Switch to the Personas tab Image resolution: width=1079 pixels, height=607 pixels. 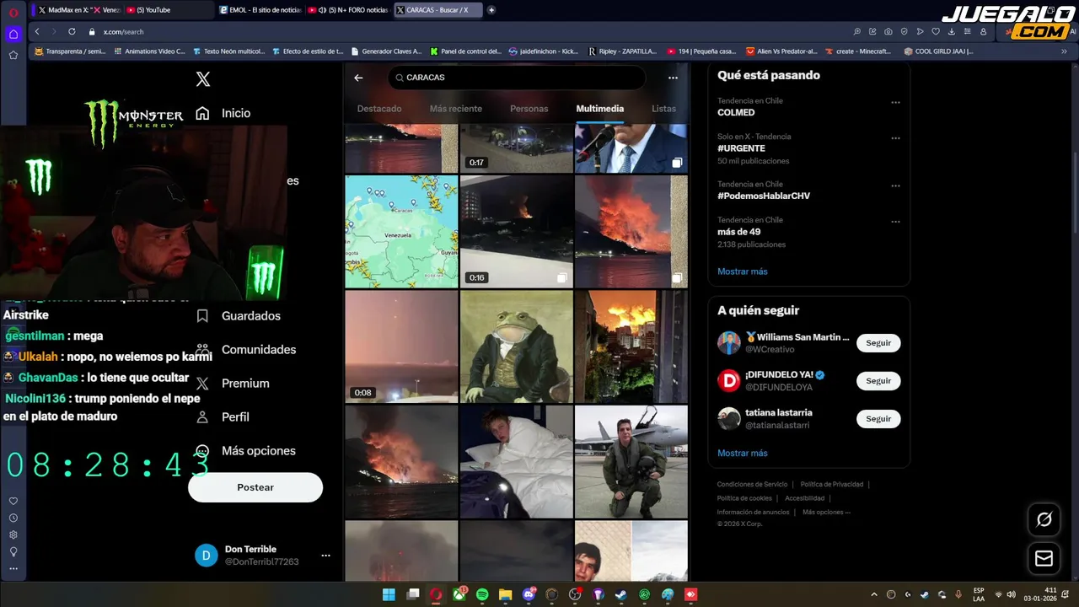(x=529, y=109)
